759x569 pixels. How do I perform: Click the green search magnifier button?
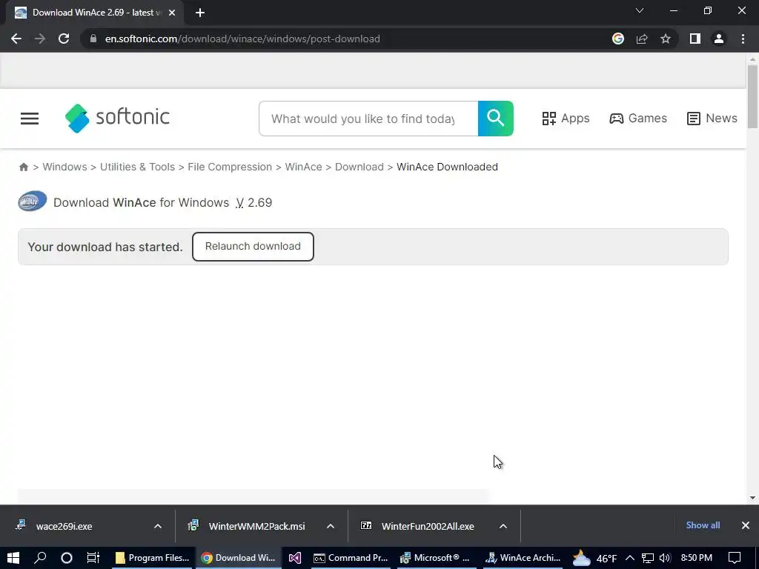pyautogui.click(x=496, y=119)
